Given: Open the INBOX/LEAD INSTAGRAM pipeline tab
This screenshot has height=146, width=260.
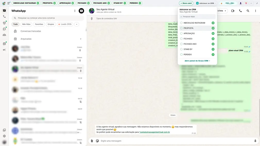Looking at the screenshot, I should [26, 3].
